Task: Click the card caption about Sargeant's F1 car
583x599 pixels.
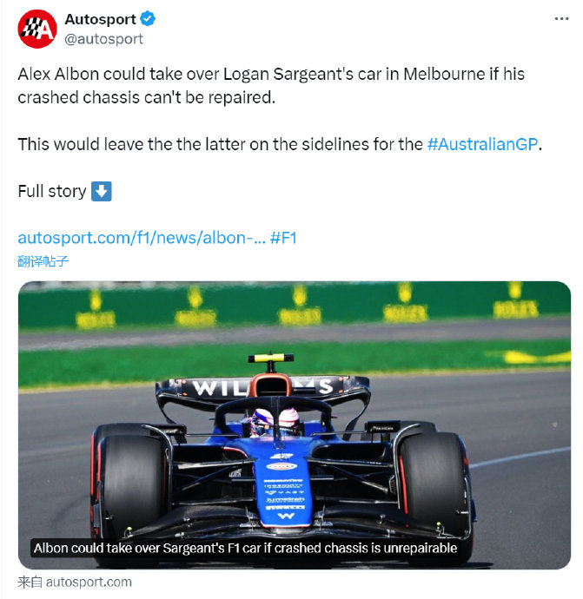Action: point(245,548)
